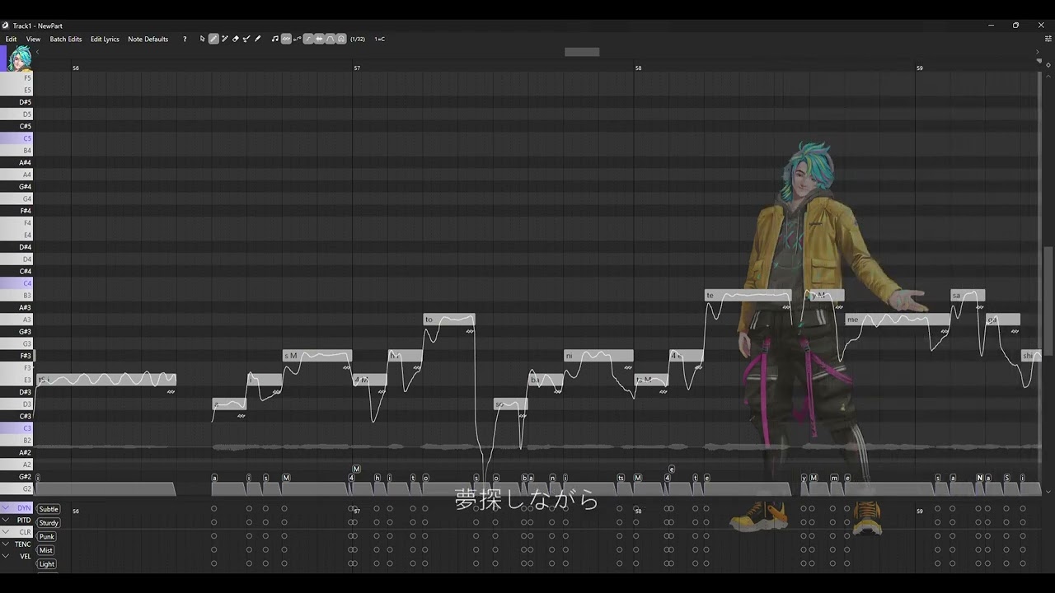
Task: Open the 1/32 snap division selector
Action: tap(358, 39)
